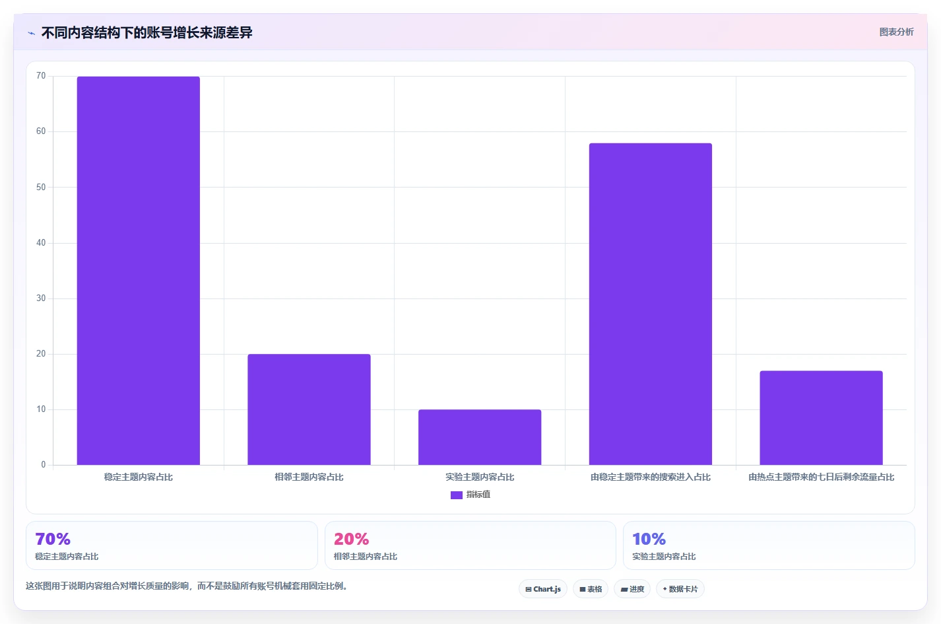Click the 数据卡片 tag chip
This screenshot has height=624, width=941.
point(680,589)
